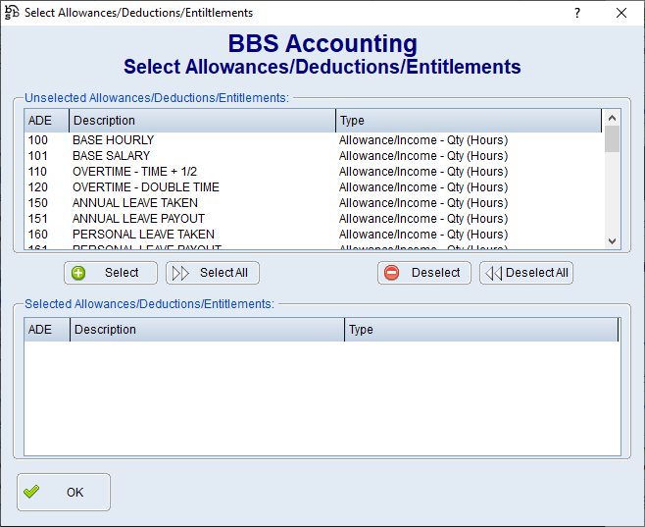Click ADE code 151
The height and width of the screenshot is (527, 645).
pos(38,218)
